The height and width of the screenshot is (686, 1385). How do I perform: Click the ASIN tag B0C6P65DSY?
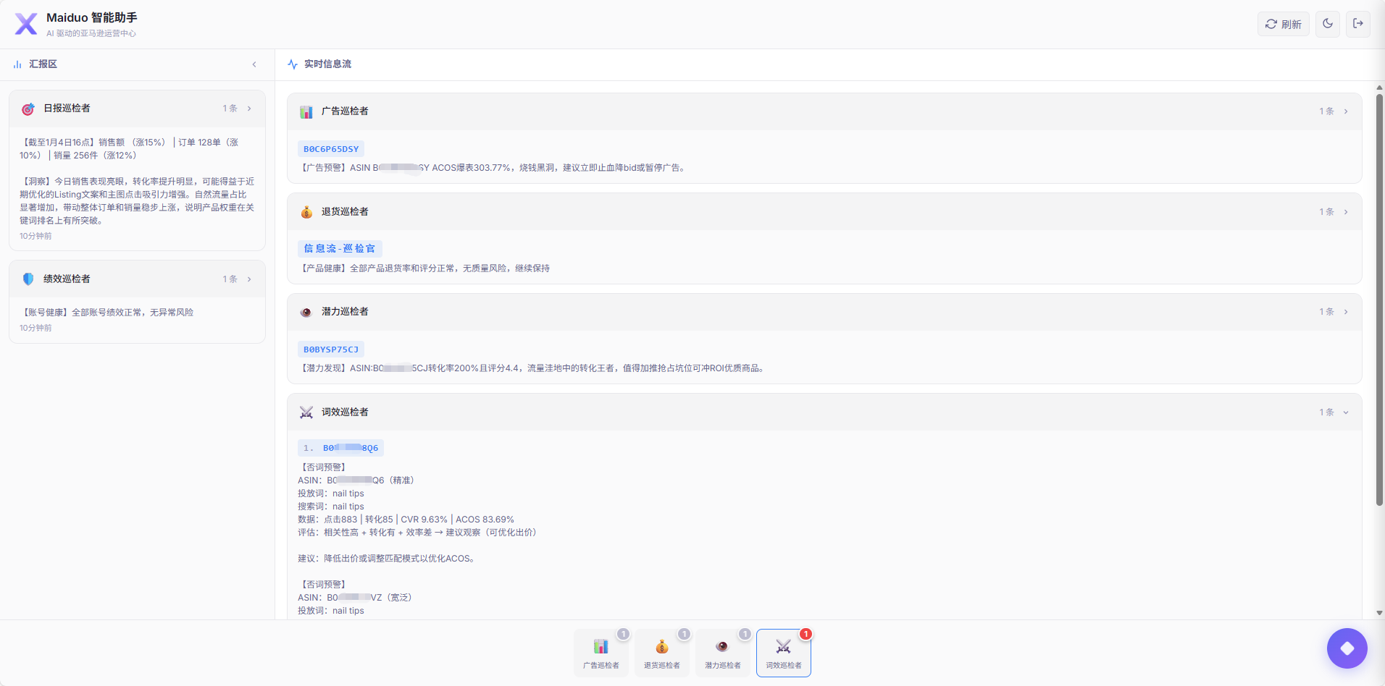point(331,149)
